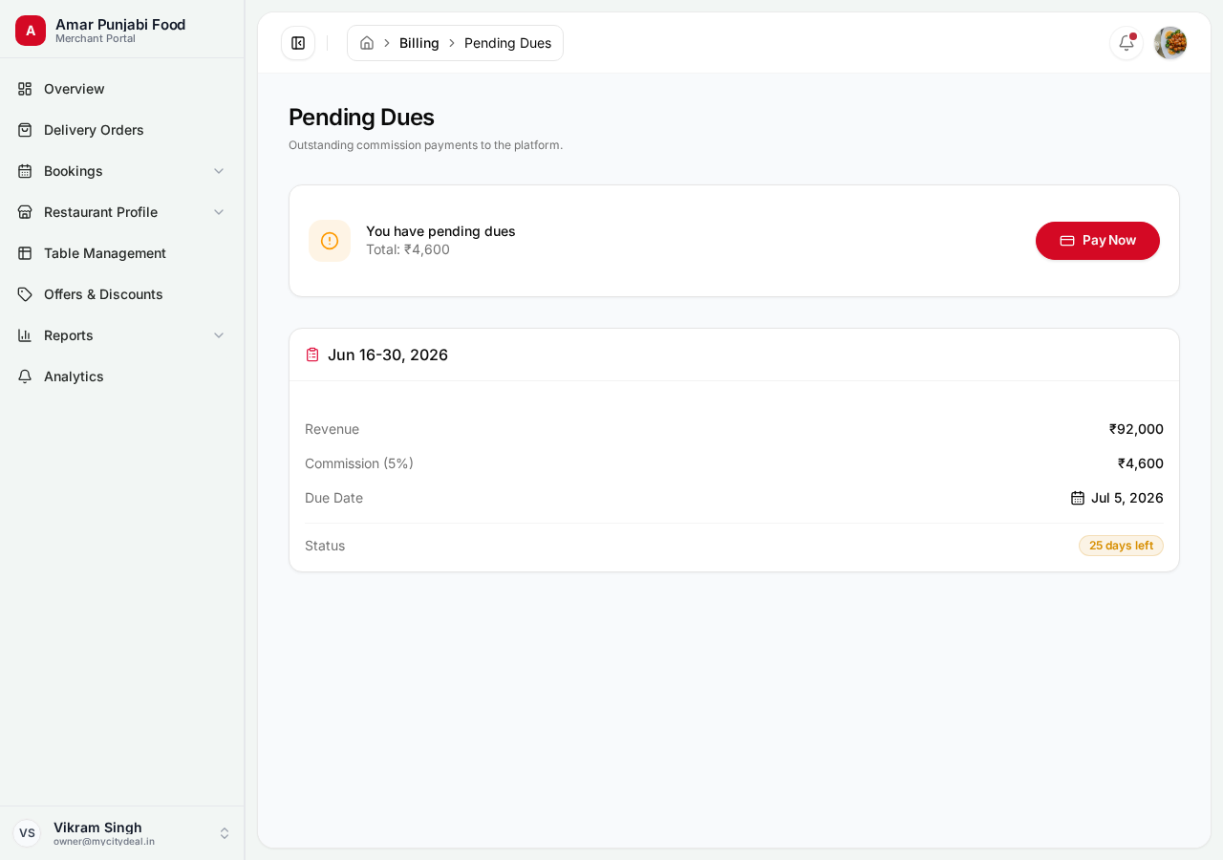Click the Jun 16-30, 2026 period heading
The image size is (1223, 860).
388,355
